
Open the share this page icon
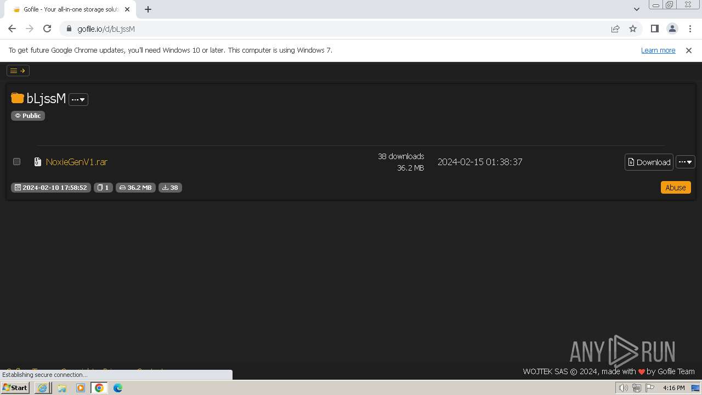615,29
